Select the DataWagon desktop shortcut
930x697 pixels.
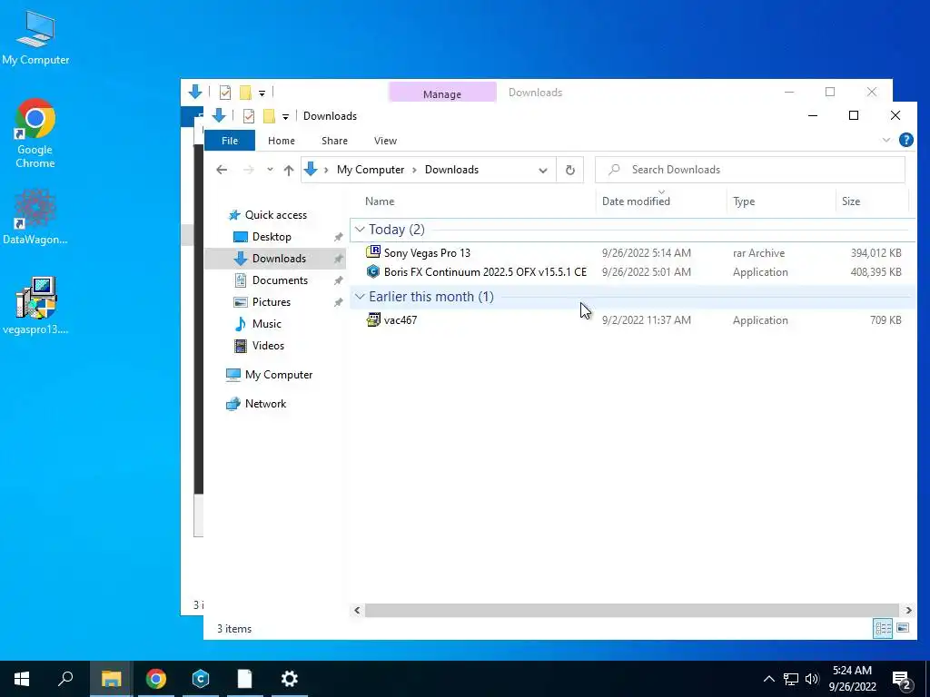[x=35, y=216]
